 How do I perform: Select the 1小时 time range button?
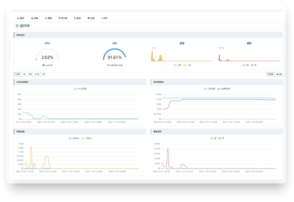17,74
